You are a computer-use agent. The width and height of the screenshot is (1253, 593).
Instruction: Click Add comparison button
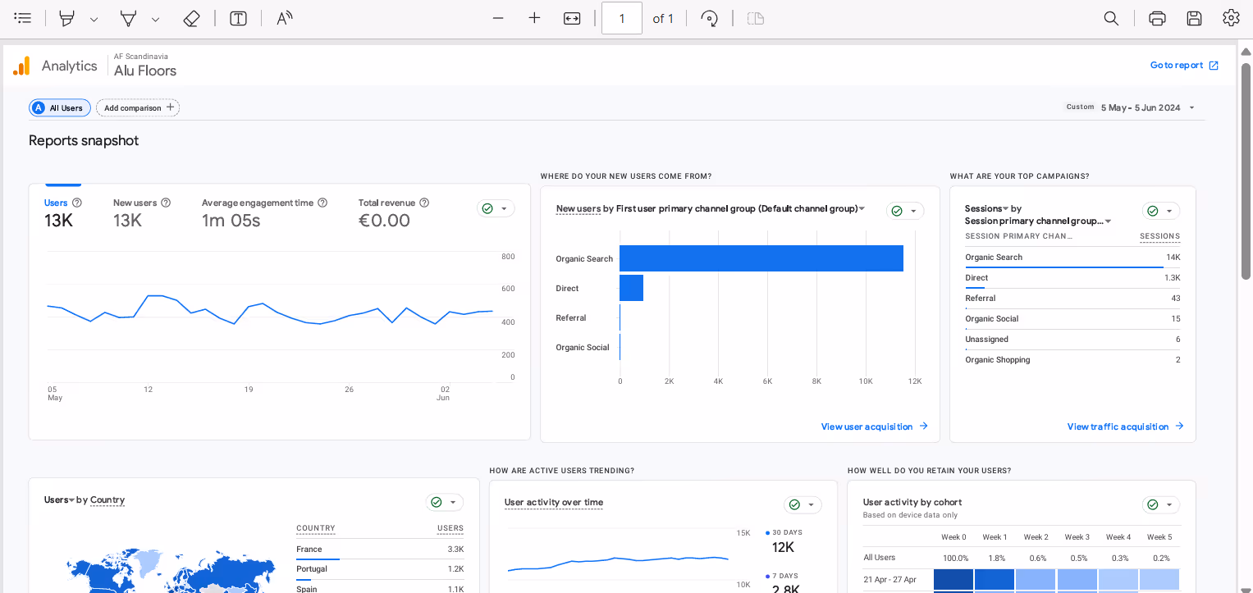coord(138,107)
